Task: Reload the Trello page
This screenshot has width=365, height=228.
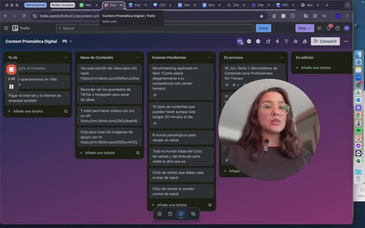Action: (24, 16)
